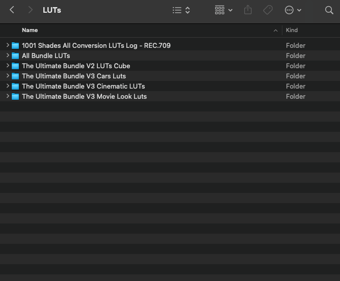340x281 pixels.
Task: Click the Share toolbar icon
Action: (x=248, y=10)
